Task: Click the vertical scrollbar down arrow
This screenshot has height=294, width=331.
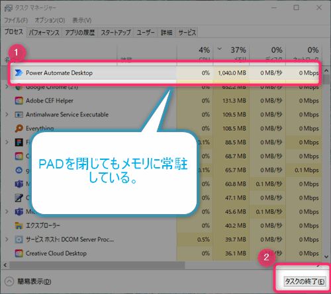Action: click(326, 257)
